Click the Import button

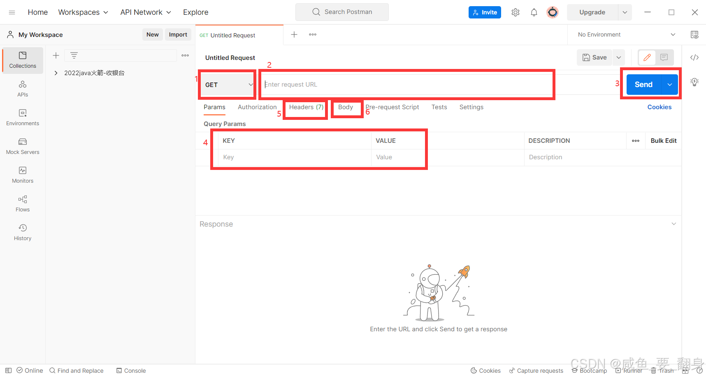(178, 34)
